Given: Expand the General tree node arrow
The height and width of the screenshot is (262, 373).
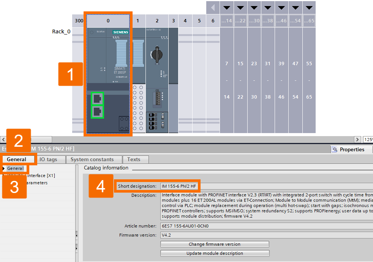Looking at the screenshot, I should (3, 168).
